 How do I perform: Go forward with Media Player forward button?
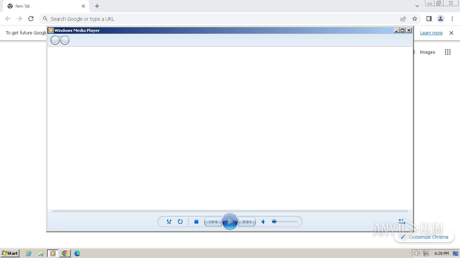65,40
